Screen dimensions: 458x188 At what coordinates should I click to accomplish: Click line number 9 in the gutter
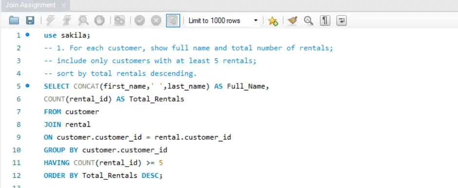click(x=18, y=137)
